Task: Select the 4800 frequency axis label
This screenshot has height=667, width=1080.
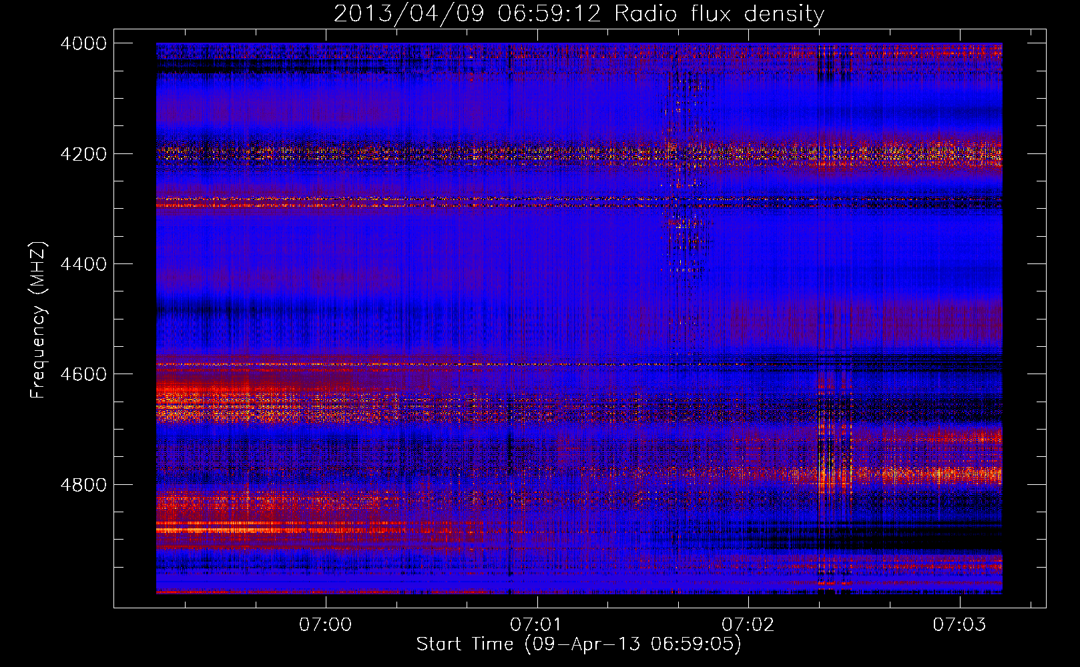Action: pyautogui.click(x=83, y=485)
